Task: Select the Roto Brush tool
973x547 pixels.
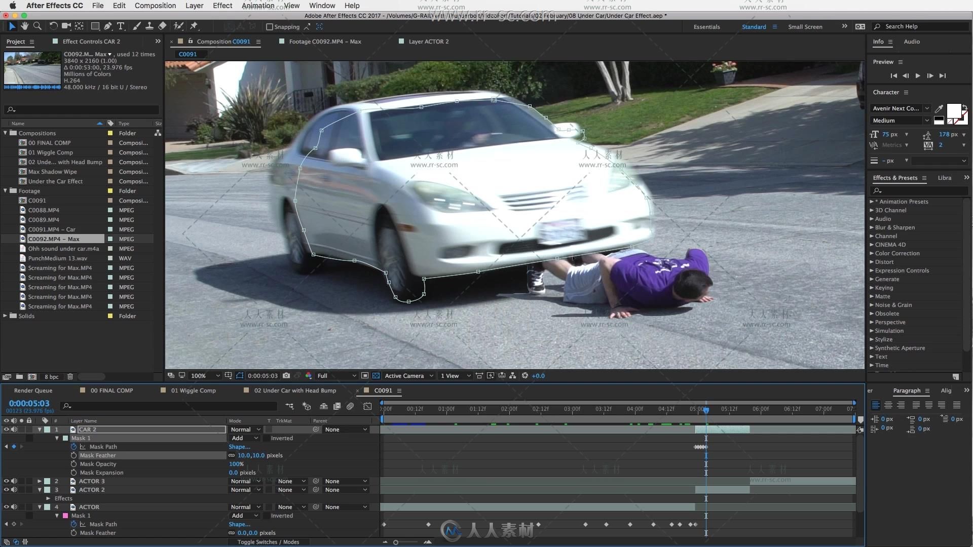Action: click(178, 26)
